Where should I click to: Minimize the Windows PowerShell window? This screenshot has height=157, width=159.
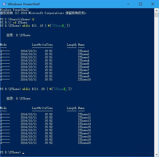coord(128,4)
